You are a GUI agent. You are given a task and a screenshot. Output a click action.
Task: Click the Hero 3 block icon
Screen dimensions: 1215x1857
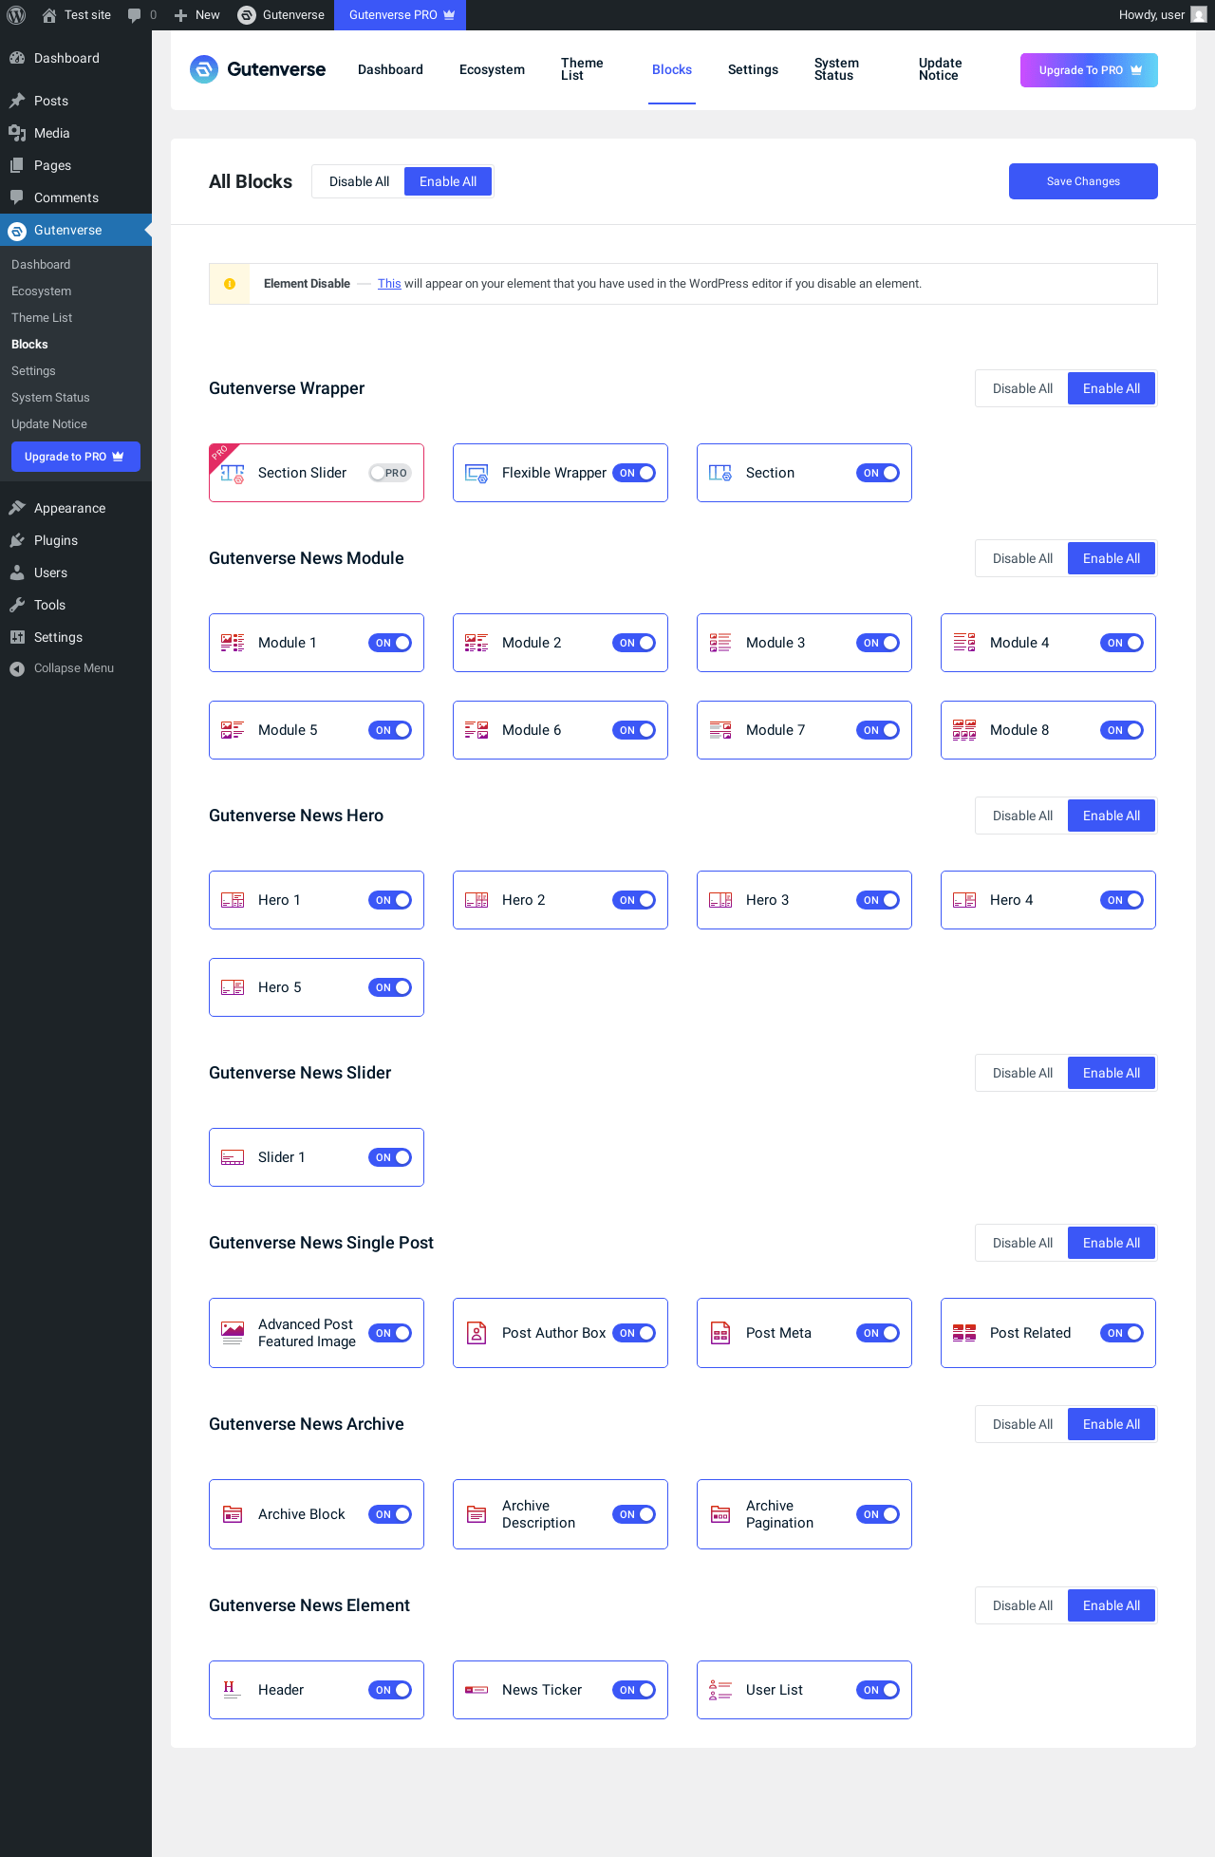[720, 900]
